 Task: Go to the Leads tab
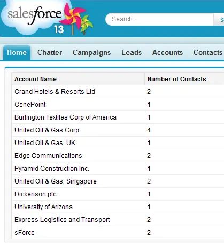(132, 52)
